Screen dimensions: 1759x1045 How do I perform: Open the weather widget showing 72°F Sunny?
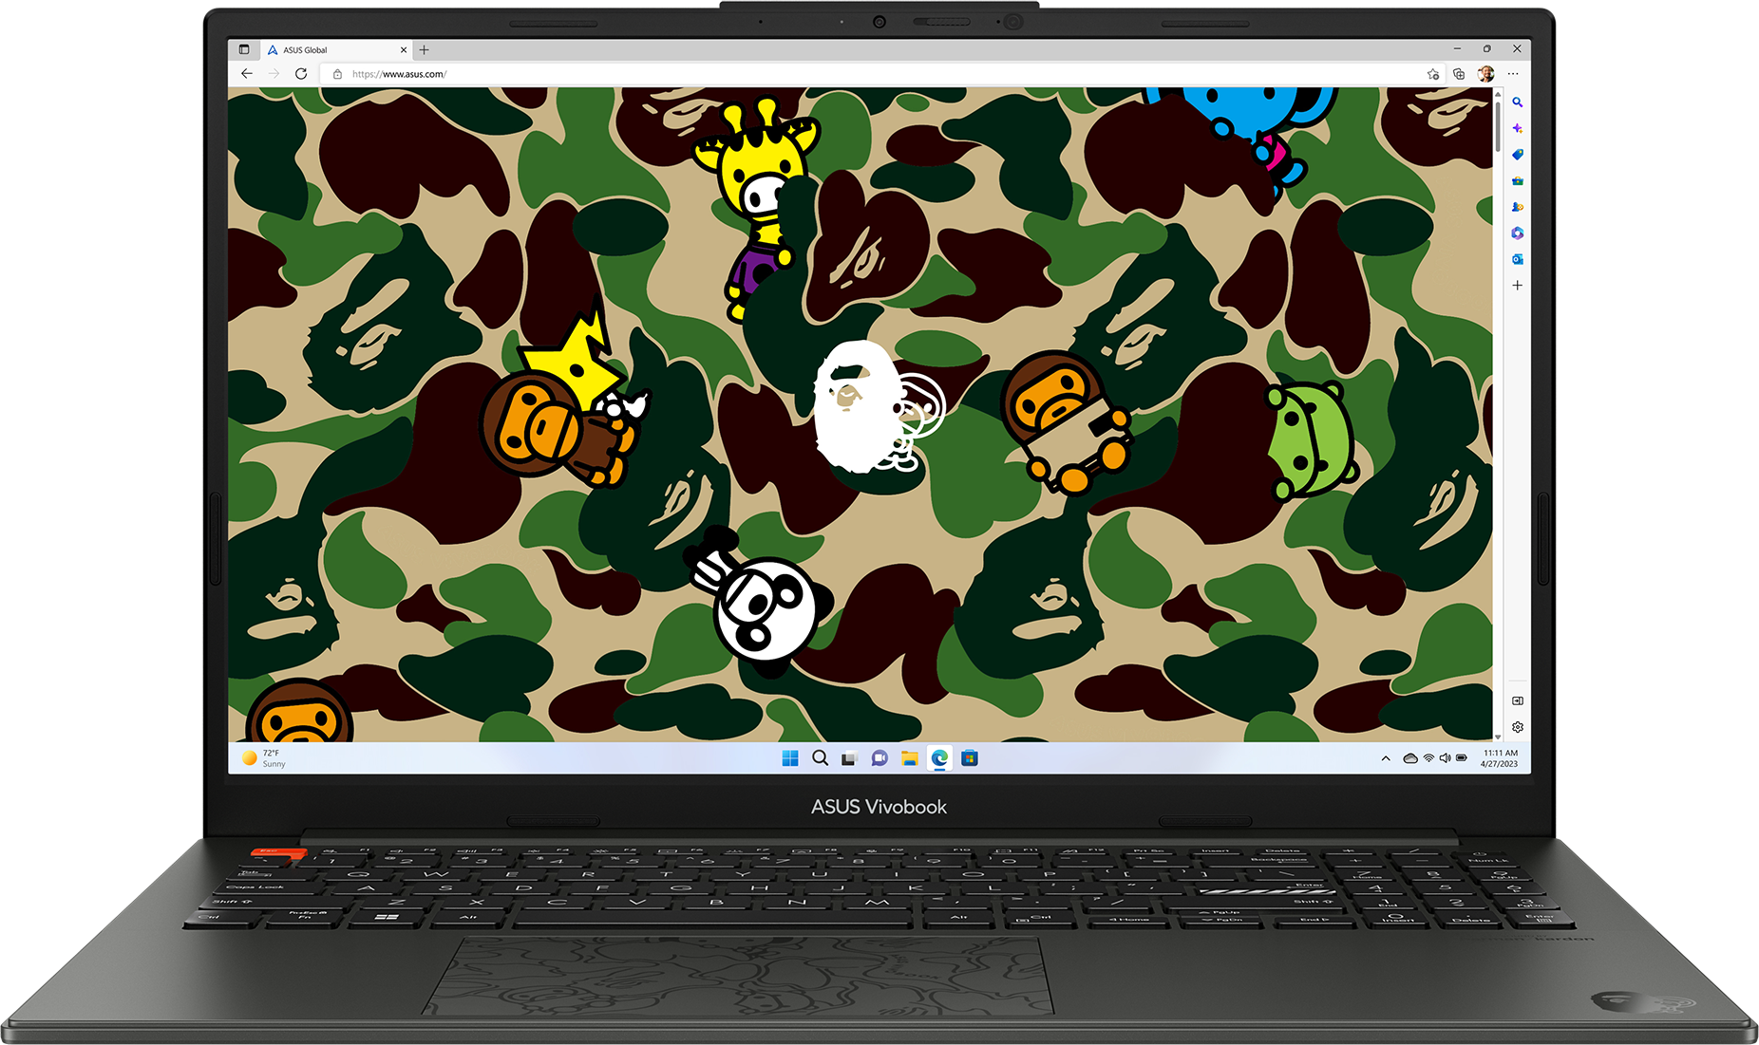pyautogui.click(x=264, y=758)
